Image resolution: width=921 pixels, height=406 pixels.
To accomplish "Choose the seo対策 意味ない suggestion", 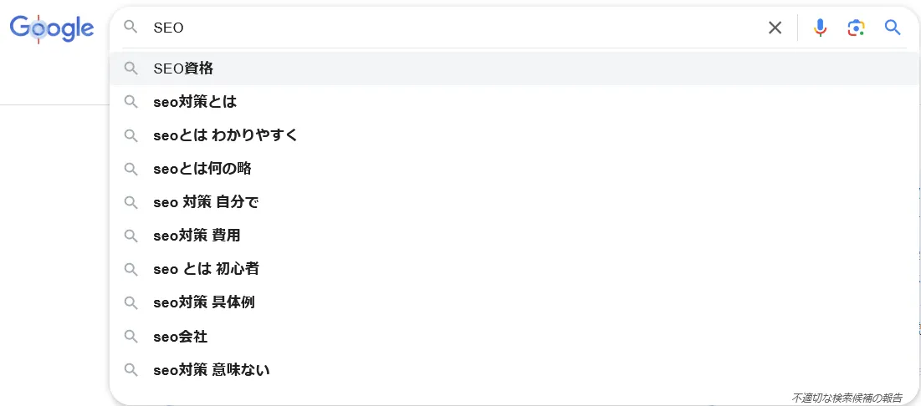I will coord(514,370).
